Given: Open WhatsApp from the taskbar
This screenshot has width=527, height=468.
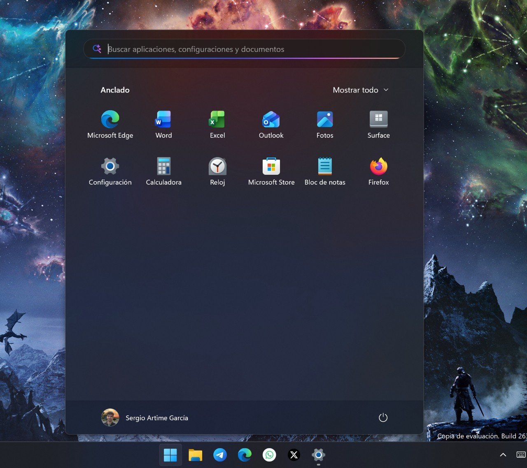Looking at the screenshot, I should tap(269, 455).
